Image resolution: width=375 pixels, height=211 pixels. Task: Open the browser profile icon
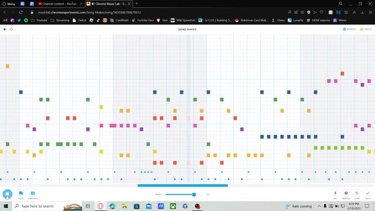click(x=354, y=12)
